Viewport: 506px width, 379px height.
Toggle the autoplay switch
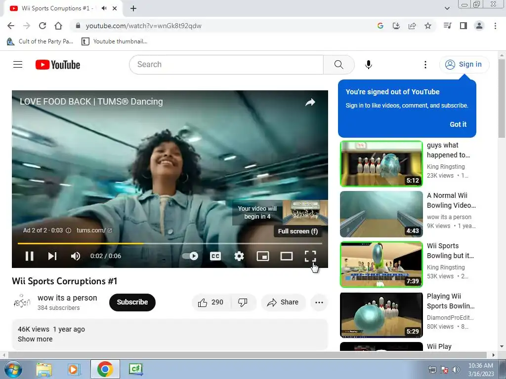coord(190,256)
